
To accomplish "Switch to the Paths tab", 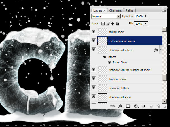I will click(x=129, y=10).
